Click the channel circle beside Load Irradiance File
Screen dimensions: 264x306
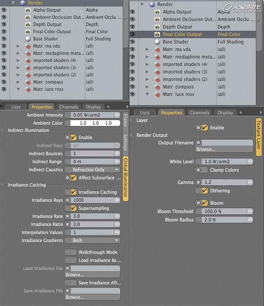67,268
